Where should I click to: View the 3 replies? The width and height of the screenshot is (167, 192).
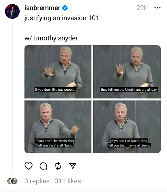37,181
